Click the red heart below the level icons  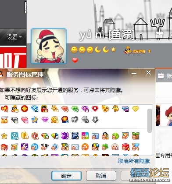coord(75,60)
